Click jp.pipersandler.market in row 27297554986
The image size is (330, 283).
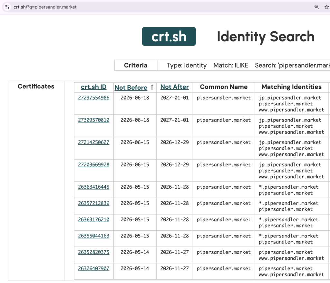(x=290, y=98)
